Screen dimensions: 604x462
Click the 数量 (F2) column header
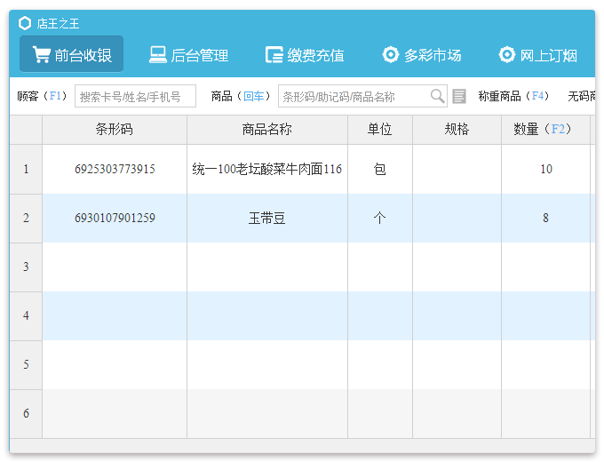541,130
